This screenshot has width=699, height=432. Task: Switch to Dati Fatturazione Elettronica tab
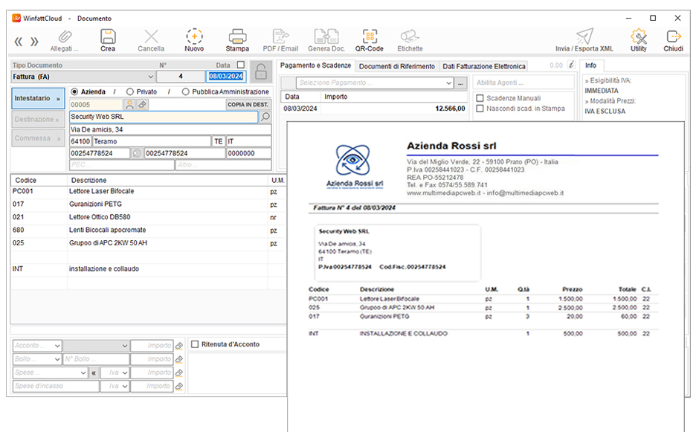click(x=483, y=66)
